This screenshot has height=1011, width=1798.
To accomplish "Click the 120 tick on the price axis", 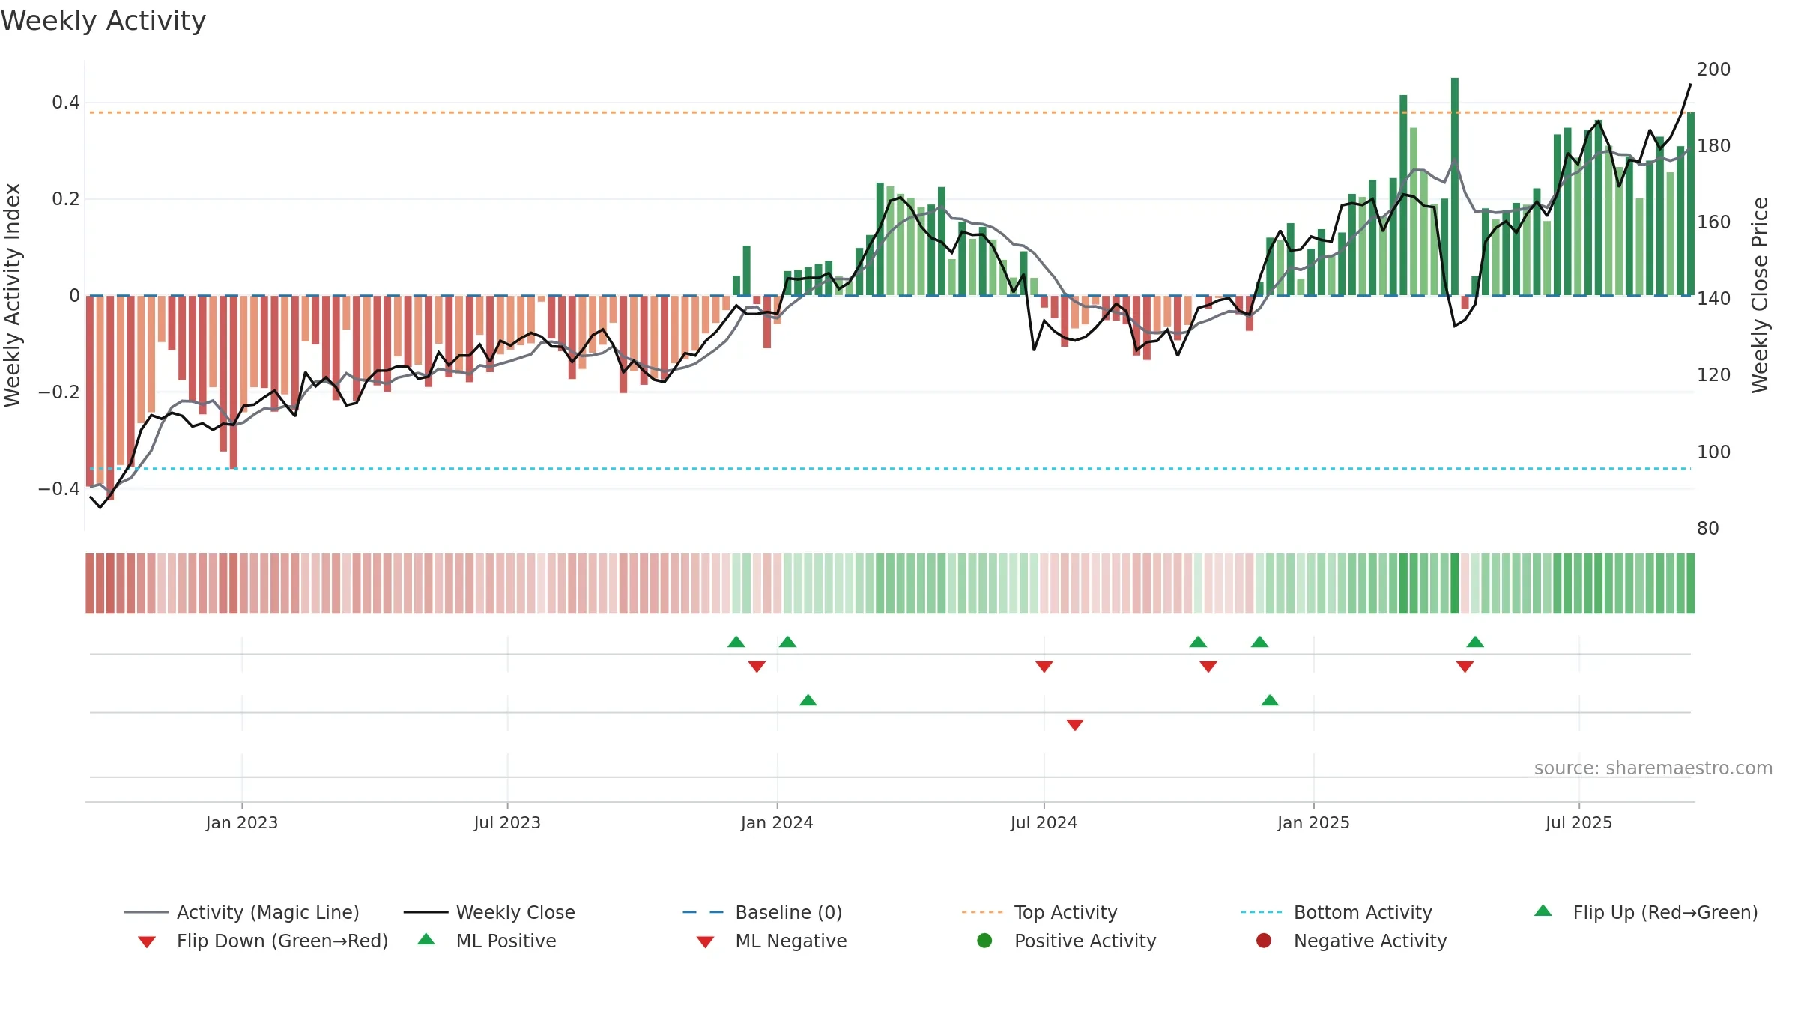I will tap(1714, 375).
